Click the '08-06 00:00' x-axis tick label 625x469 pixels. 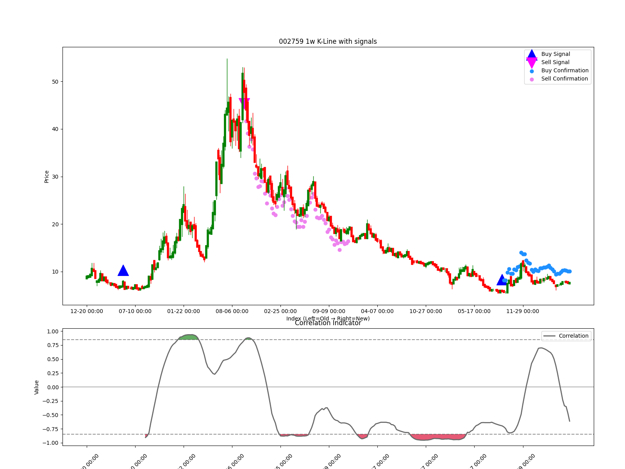click(x=232, y=311)
